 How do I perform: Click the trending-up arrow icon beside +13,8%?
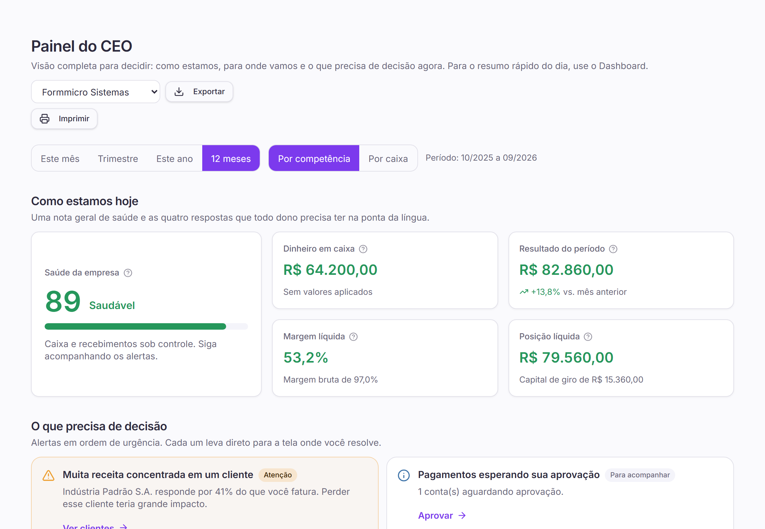pos(524,292)
